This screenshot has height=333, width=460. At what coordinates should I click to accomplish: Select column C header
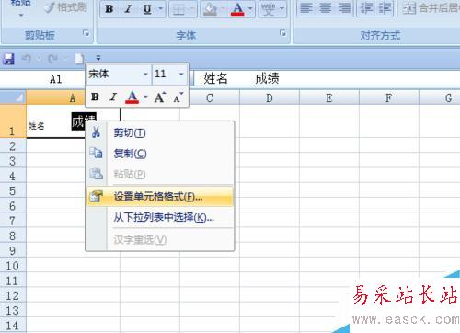click(x=210, y=98)
